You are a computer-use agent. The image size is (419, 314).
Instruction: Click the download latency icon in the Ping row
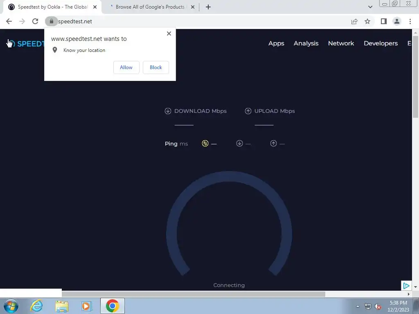coord(239,144)
